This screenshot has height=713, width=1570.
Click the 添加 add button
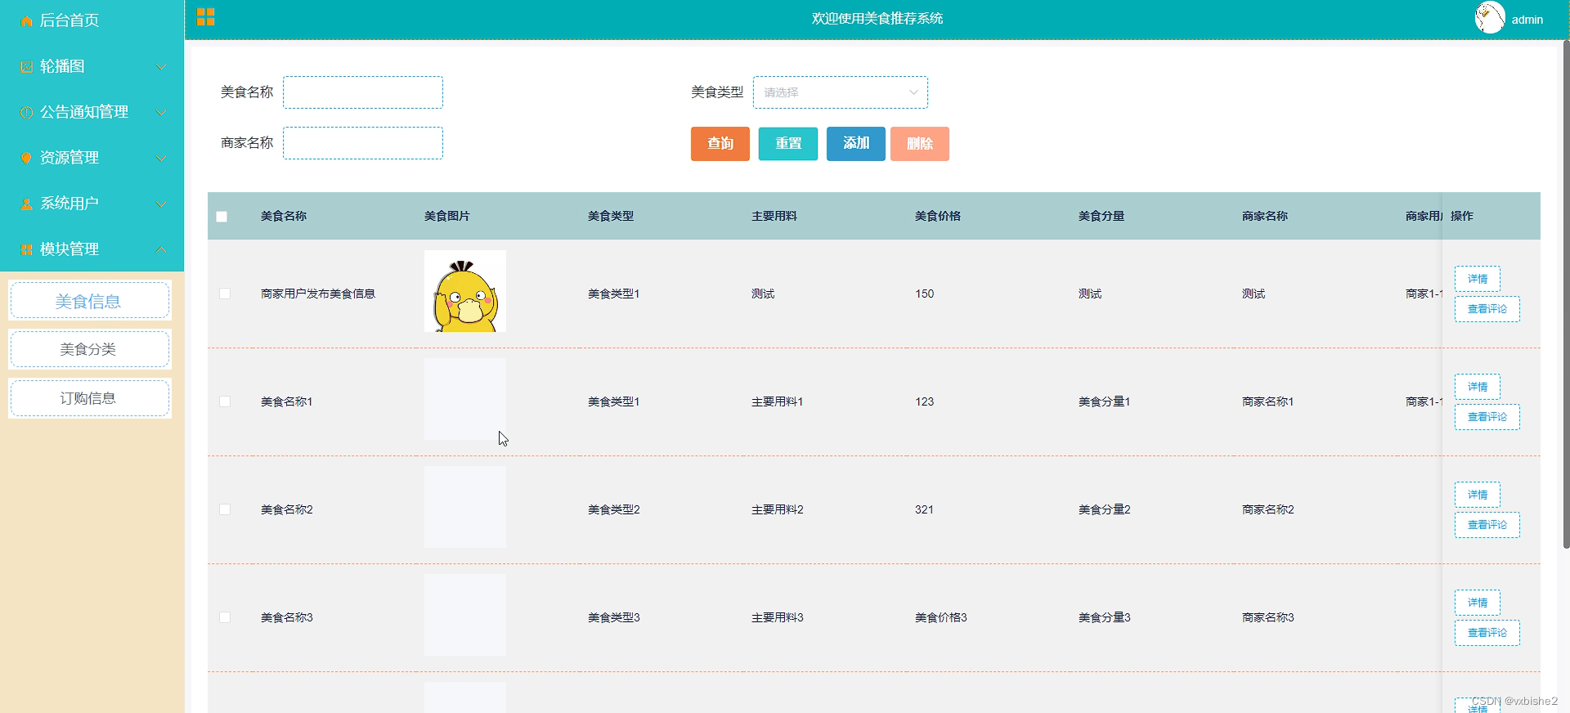pyautogui.click(x=856, y=144)
